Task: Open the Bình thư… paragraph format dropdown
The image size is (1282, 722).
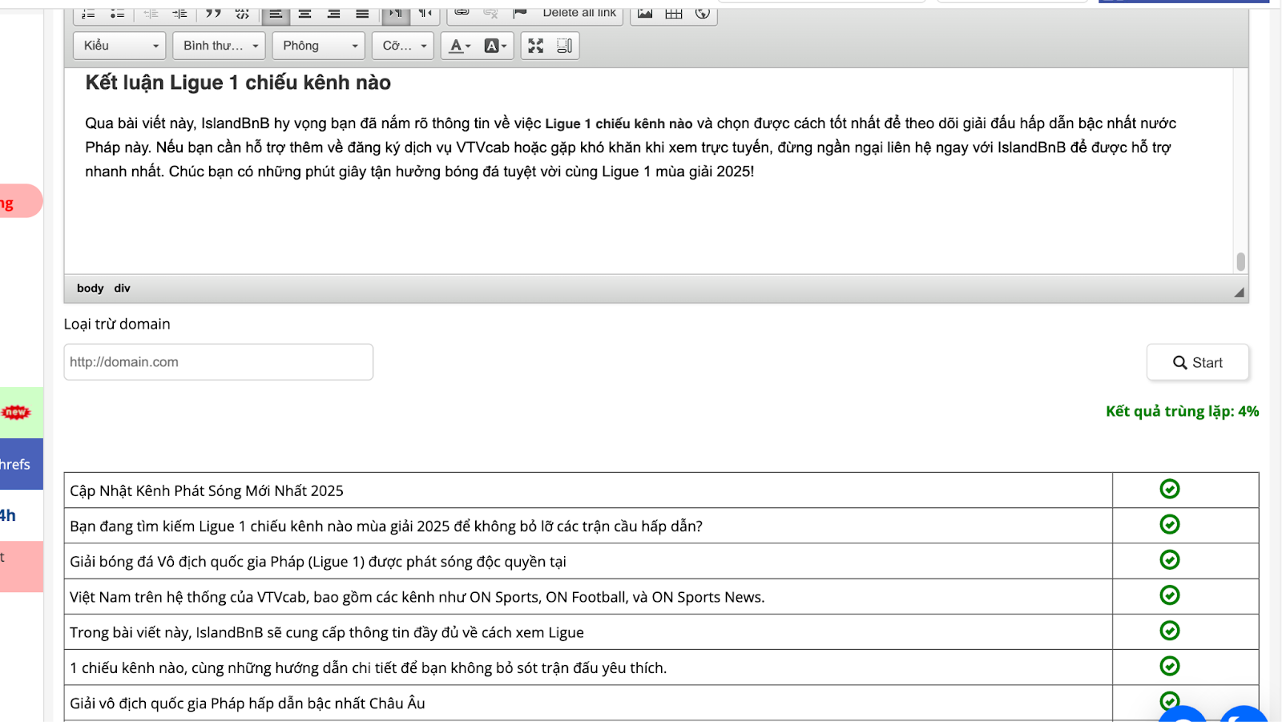Action: pyautogui.click(x=219, y=46)
